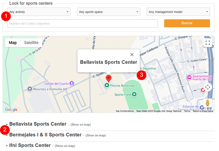Open the Any management model dropdown

178,12
